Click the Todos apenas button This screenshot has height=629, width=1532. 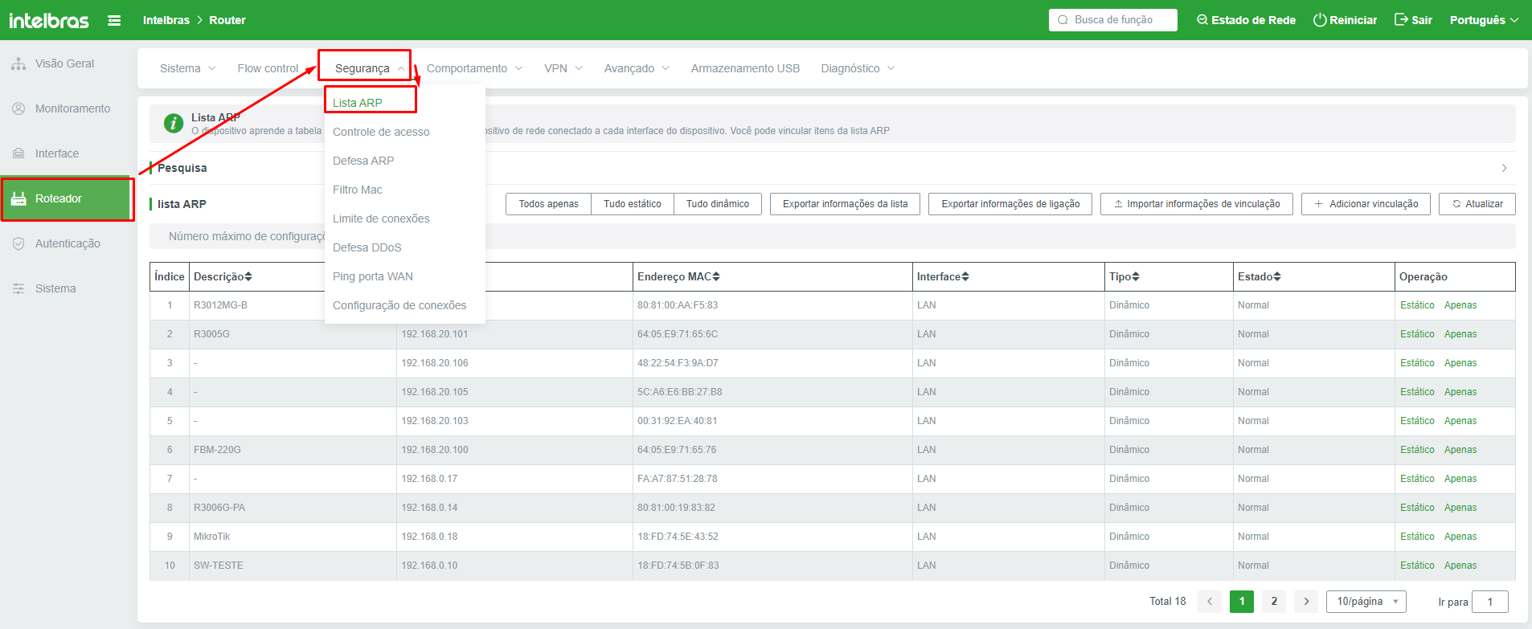548,204
